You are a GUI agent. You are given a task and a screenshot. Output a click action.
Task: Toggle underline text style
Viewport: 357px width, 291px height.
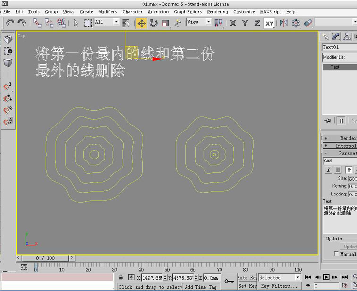coord(338,170)
